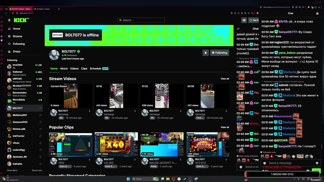This screenshot has width=324, height=182.
Task: Open Gellemar channel in Following list
Action: pyautogui.click(x=25, y=73)
